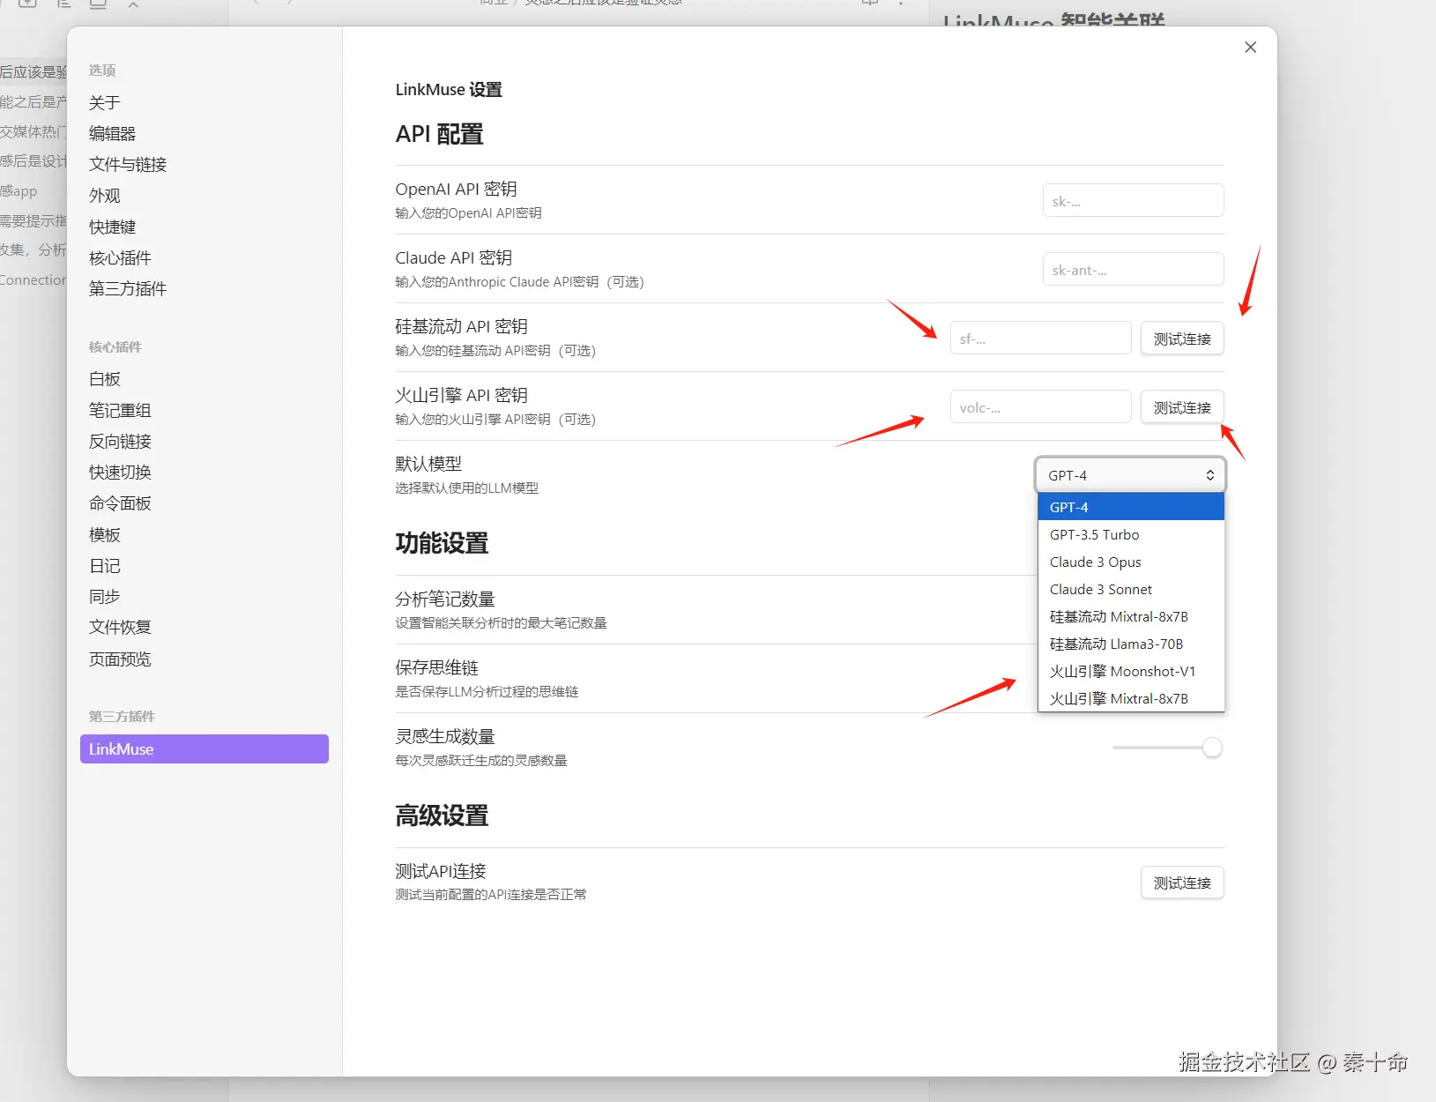This screenshot has height=1102, width=1436.
Task: Select 笔记重组 in the sidebar
Action: 121,410
